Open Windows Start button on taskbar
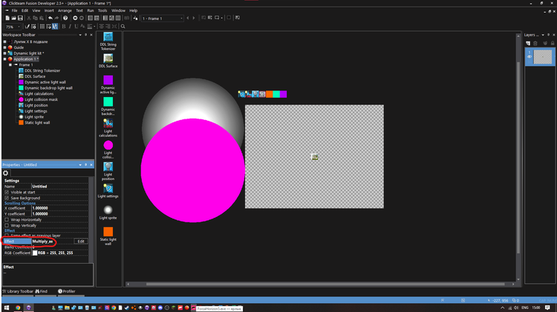 click(x=7, y=308)
